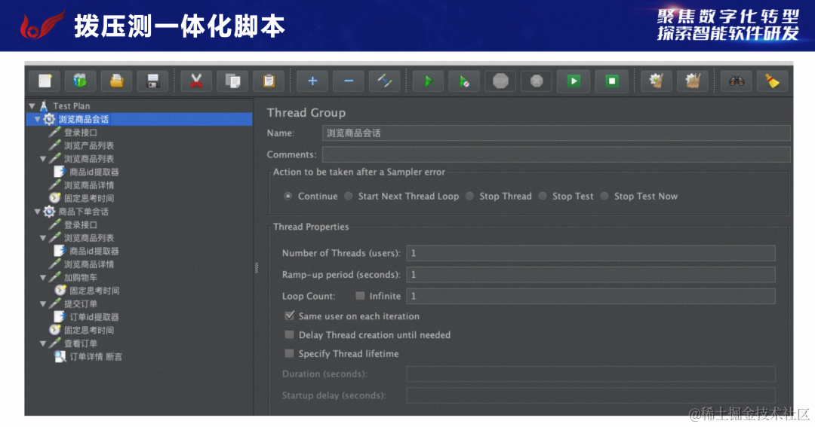Select the Stop Test radio button
Image resolution: width=815 pixels, height=427 pixels.
point(543,196)
